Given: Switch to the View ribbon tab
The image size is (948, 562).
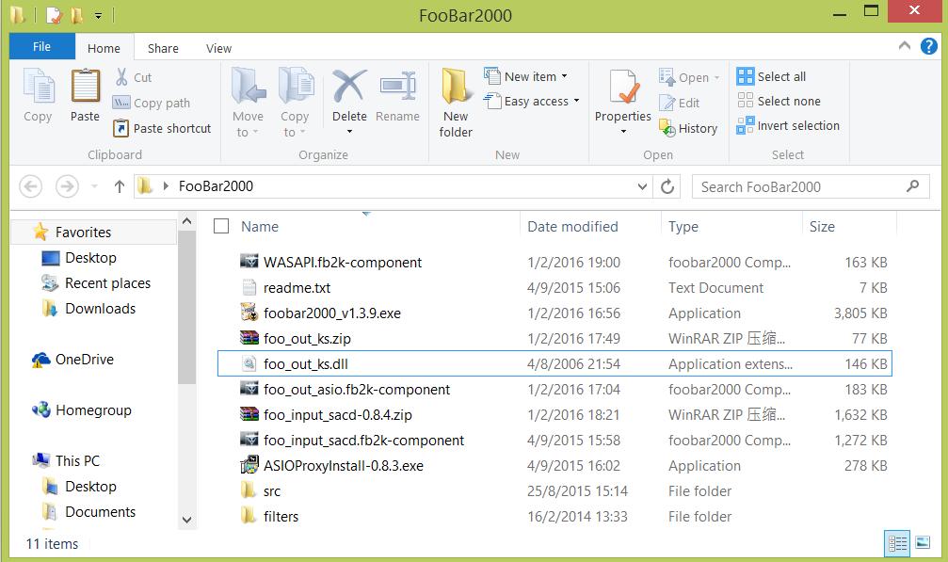Looking at the screenshot, I should [x=218, y=48].
